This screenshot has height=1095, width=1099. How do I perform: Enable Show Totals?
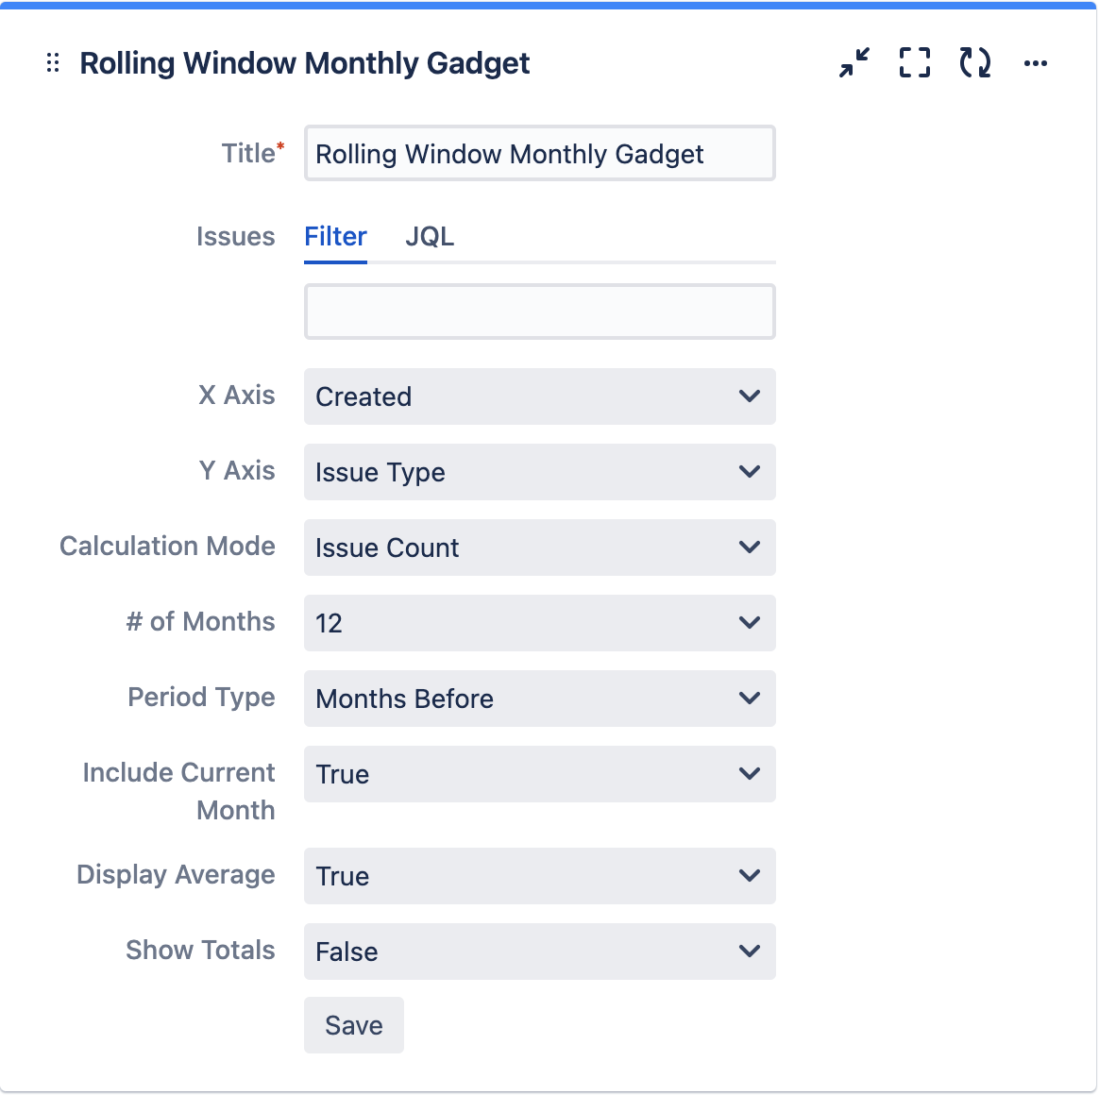coord(539,952)
